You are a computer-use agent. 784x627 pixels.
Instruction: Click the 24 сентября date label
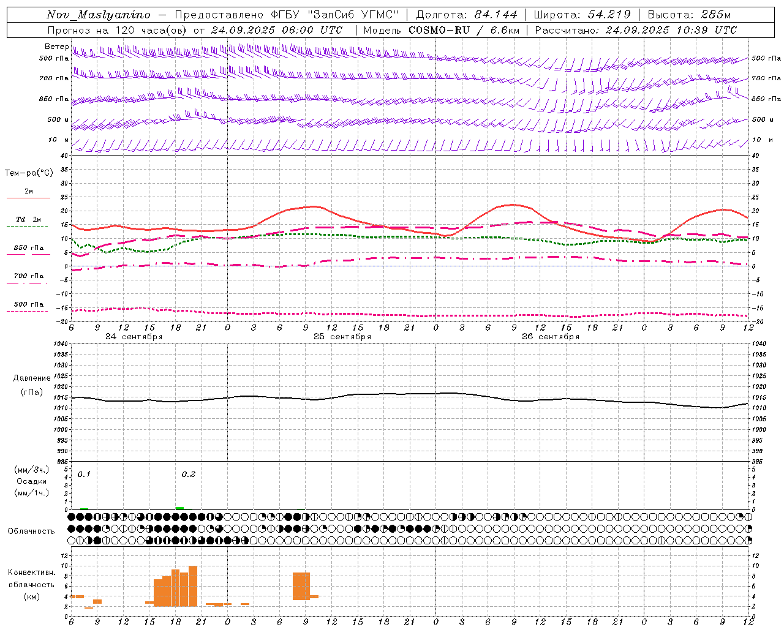coord(134,337)
